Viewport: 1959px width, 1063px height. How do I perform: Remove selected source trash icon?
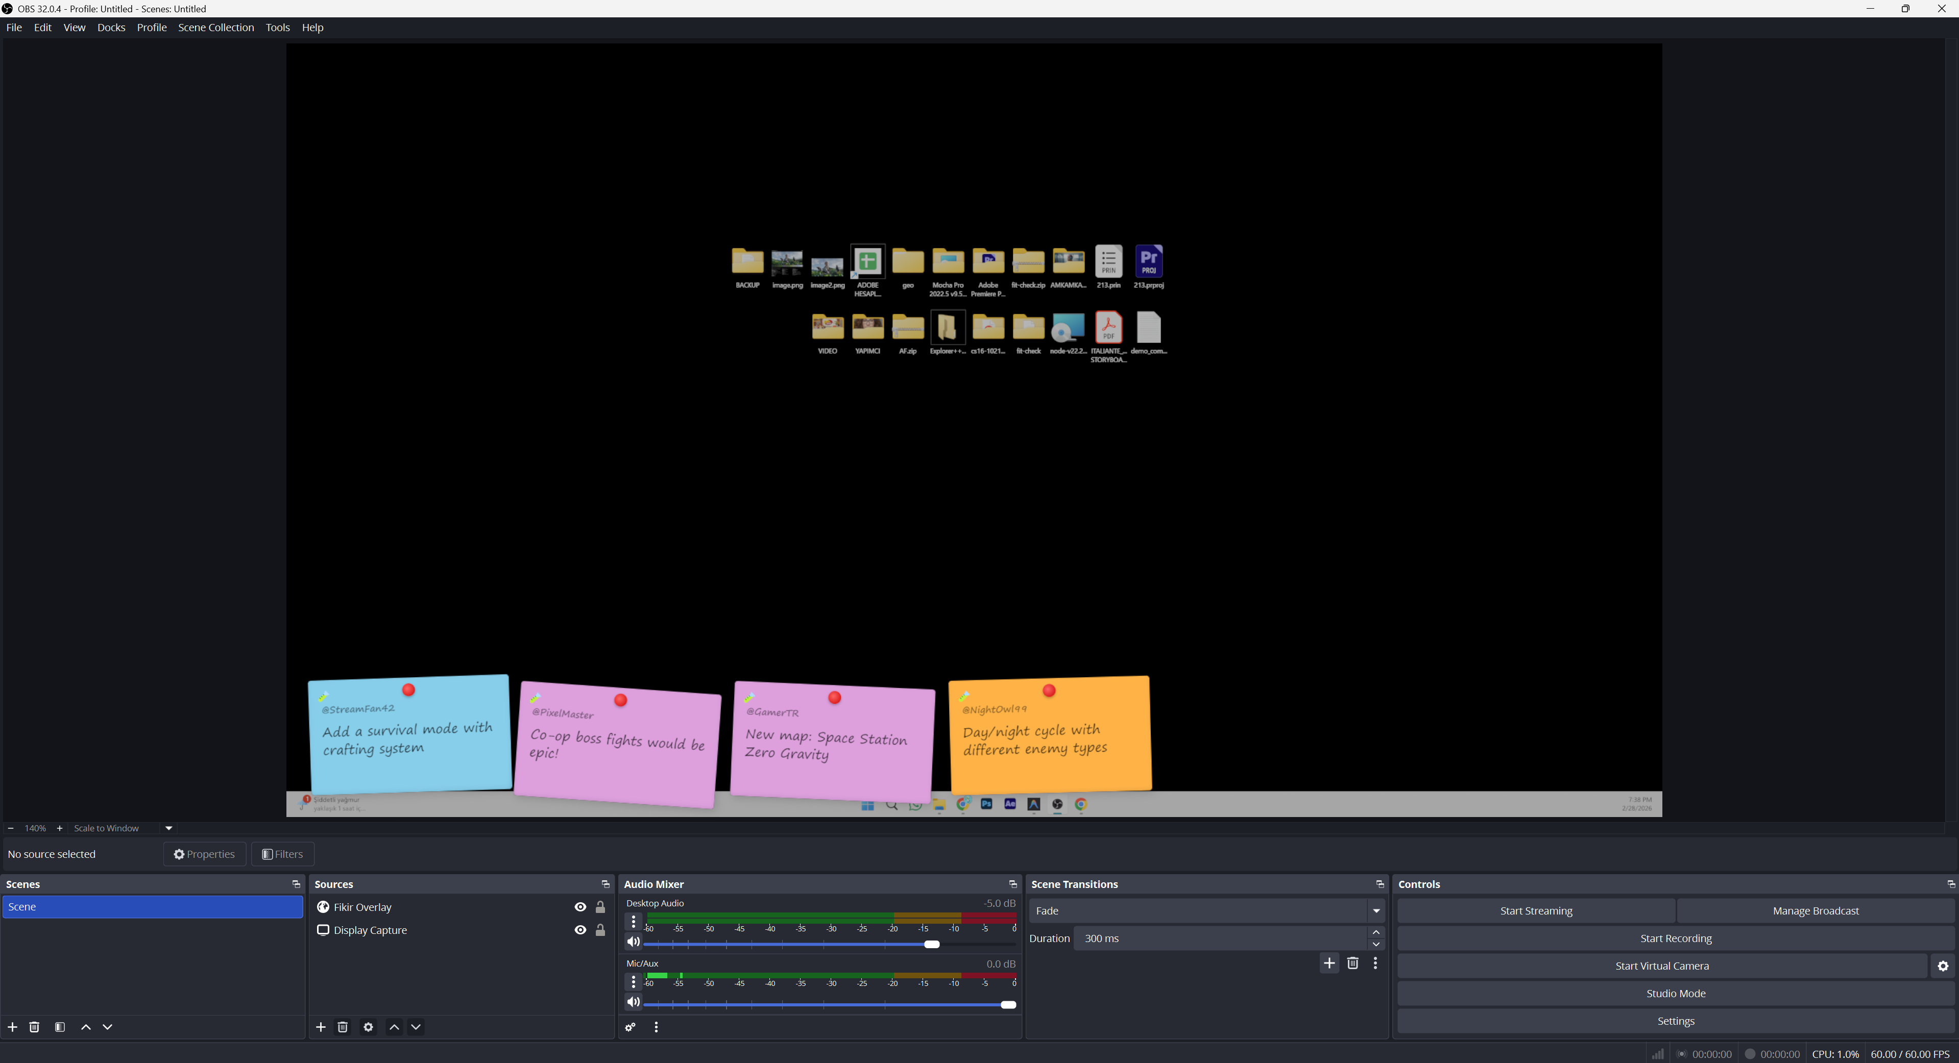click(343, 1027)
